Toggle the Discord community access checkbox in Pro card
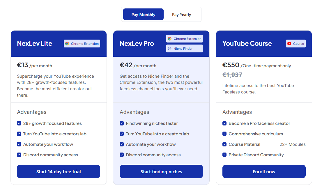Image resolution: width=322 pixels, height=193 pixels. pyautogui.click(x=122, y=155)
